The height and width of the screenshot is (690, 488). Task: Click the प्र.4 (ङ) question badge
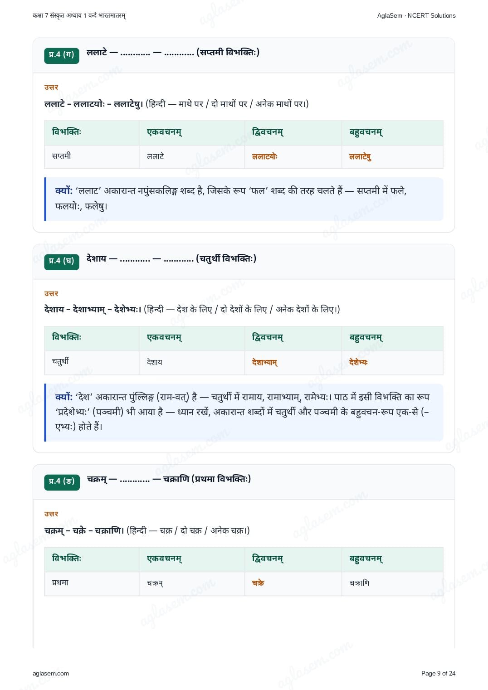coord(62,481)
